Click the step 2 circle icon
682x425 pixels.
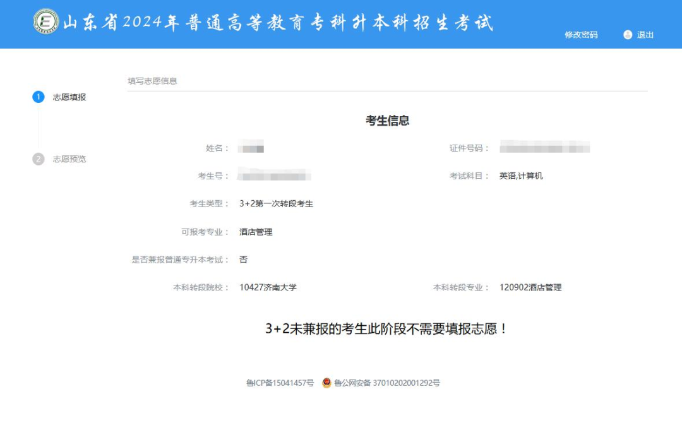[x=39, y=159]
